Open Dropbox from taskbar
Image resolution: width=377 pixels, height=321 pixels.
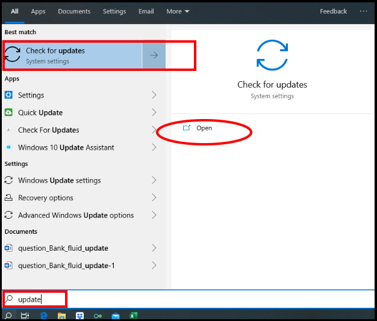(80, 316)
